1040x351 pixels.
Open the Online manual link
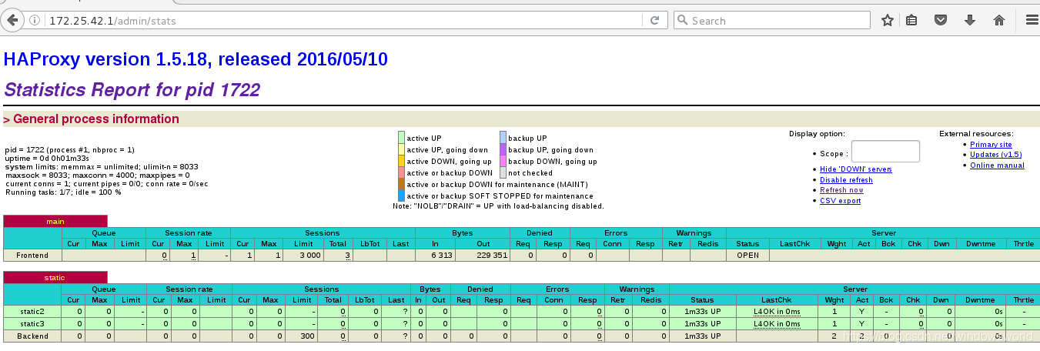point(997,165)
